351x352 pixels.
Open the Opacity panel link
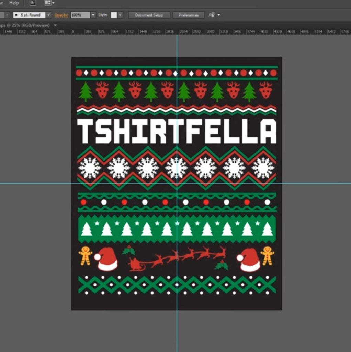[x=61, y=15]
